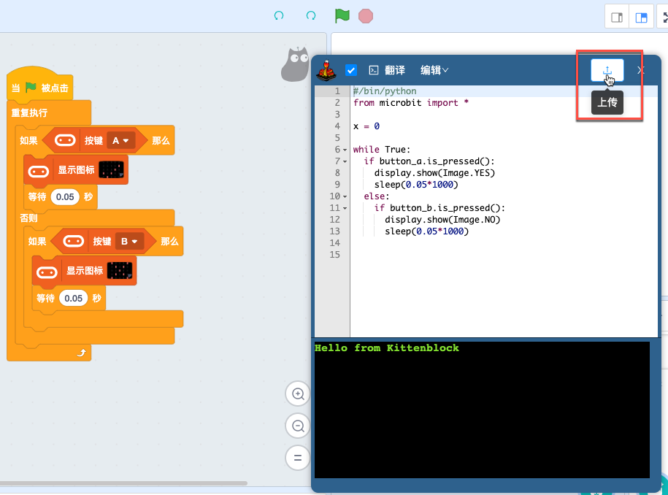Viewport: 668px width, 495px height.
Task: Upload the code with the upload button
Action: click(x=607, y=70)
